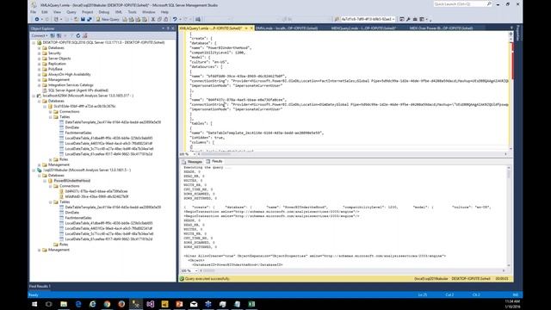Switch to the Messages results tab

point(192,161)
